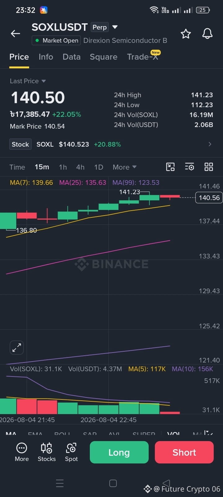Tap the Stock label badge
The width and height of the screenshot is (223, 497).
tap(20, 144)
